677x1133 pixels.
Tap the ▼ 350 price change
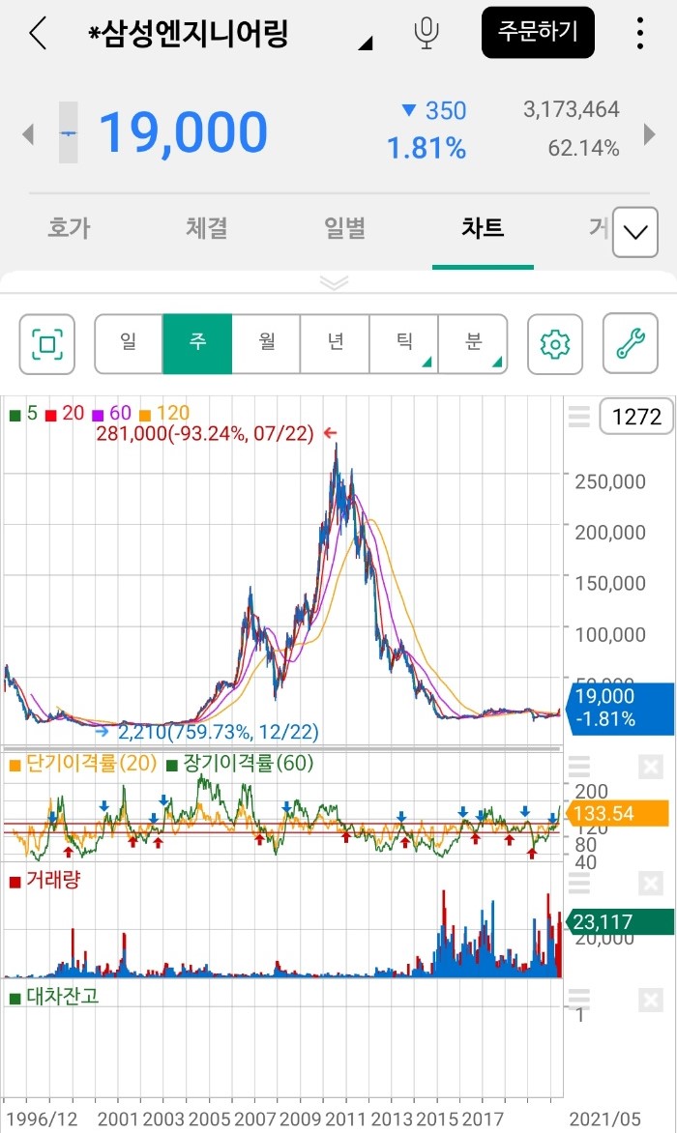(433, 110)
